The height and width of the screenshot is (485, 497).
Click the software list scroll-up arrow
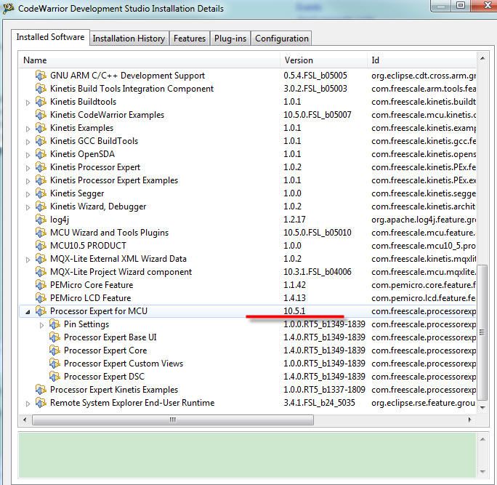(482, 58)
